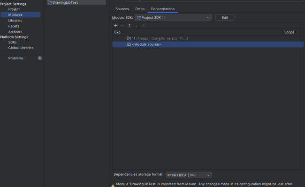Click the SDK folder icon beside Amazon Corretto
The image size is (305, 187).
(129, 38)
